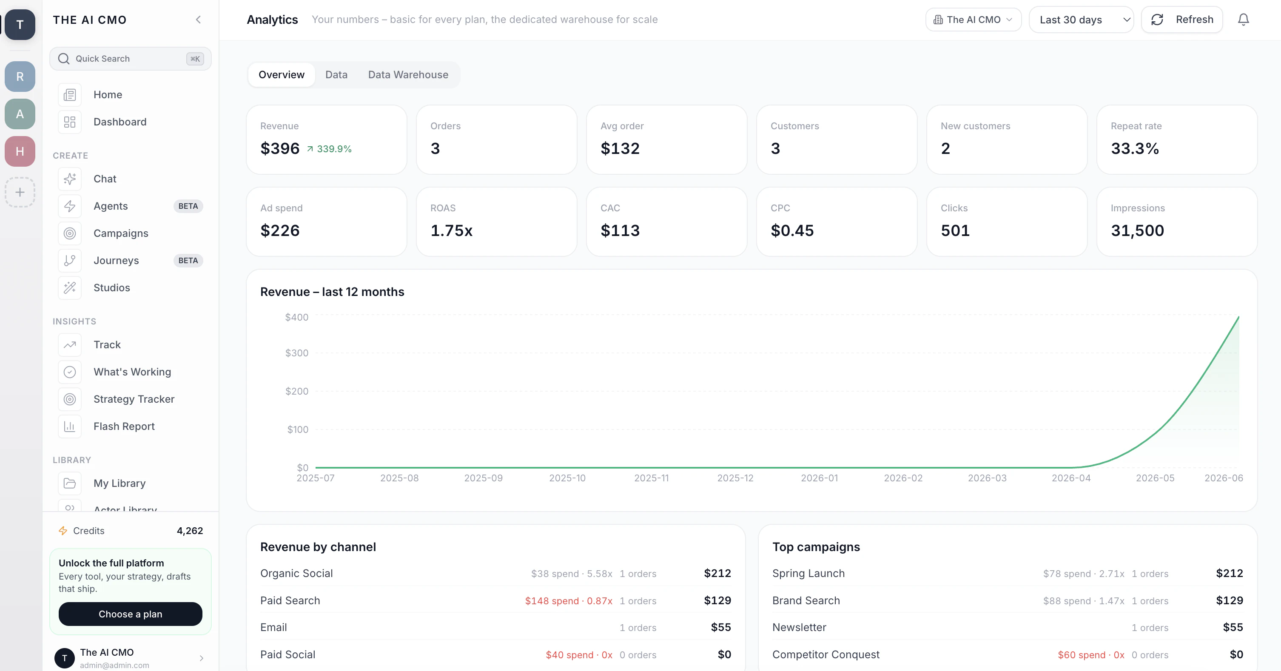Click the Journeys BETA badge
Screen dimensions: 1281x671
point(188,260)
